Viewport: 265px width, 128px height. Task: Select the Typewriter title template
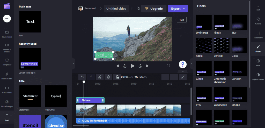tap(56, 96)
